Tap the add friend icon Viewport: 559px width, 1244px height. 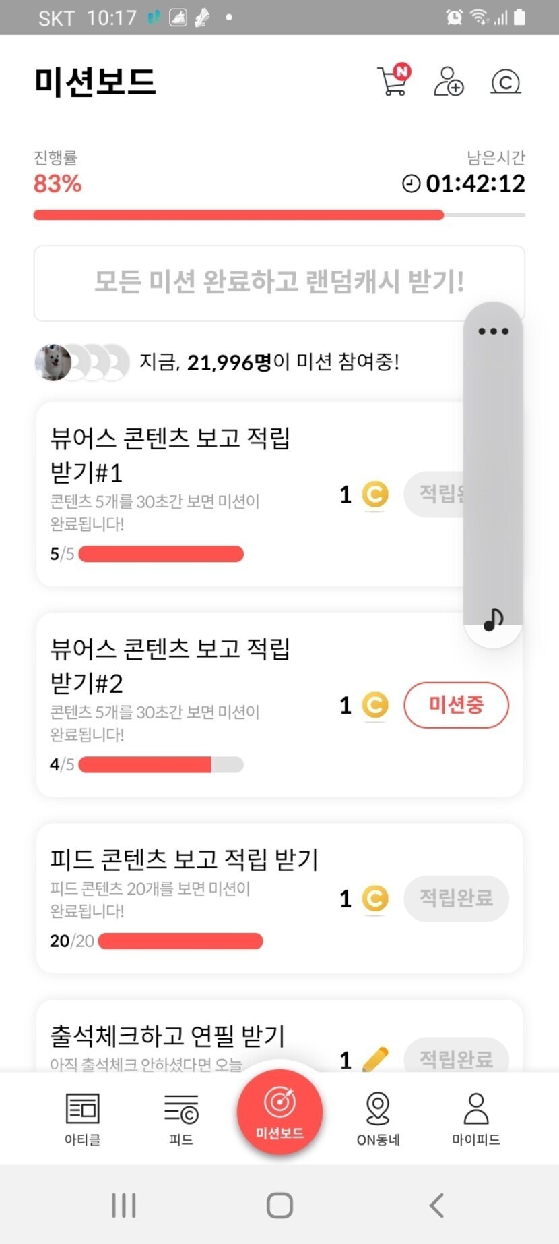[x=449, y=82]
